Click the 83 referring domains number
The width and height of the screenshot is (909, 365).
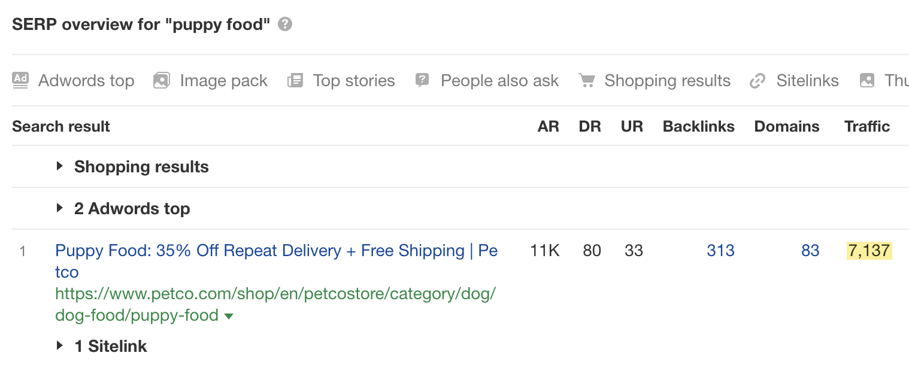(810, 250)
